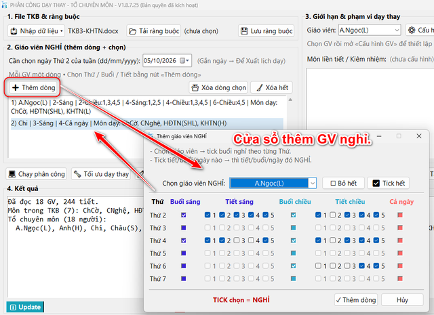This screenshot has height=315, width=434.
Task: Uncheck Thứ 6 tiết chiều 5
Action: click(376, 266)
